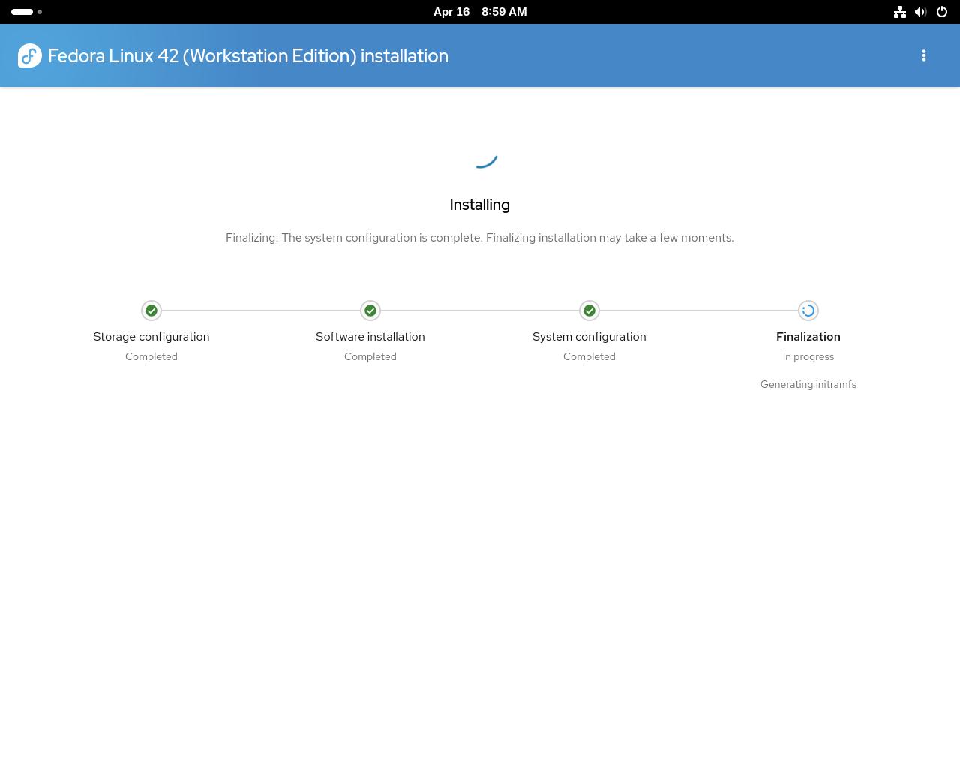The image size is (960, 768).
Task: Click Completed under Software installation
Action: coord(370,357)
